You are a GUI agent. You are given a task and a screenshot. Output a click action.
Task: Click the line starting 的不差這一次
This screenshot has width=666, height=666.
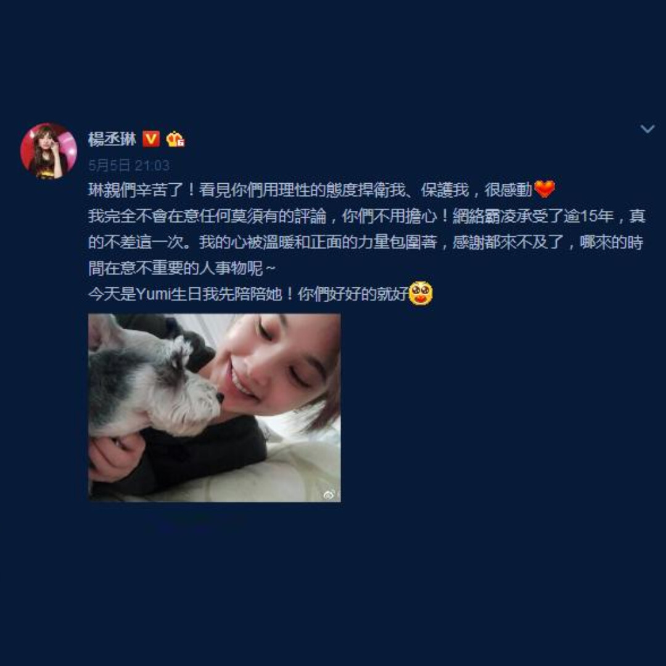365,242
